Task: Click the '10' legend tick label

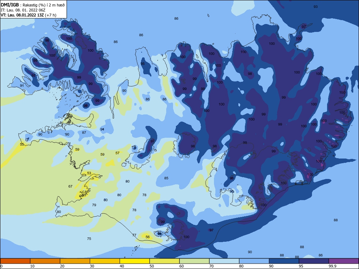Action: coord(32,266)
